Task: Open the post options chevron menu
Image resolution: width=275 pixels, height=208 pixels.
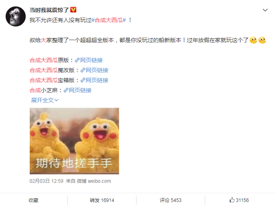Action: tap(265, 10)
